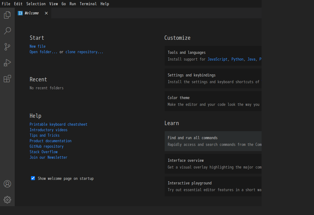This screenshot has width=314, height=215.
Task: Open the Search view icon
Action: (x=7, y=31)
